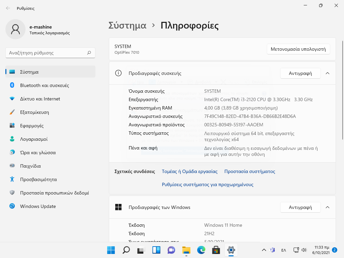The width and height of the screenshot is (344, 258).
Task: Open File Explorer from the taskbar
Action: pos(186,250)
